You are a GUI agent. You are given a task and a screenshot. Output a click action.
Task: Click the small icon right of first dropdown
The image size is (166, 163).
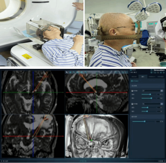pos(161,90)
